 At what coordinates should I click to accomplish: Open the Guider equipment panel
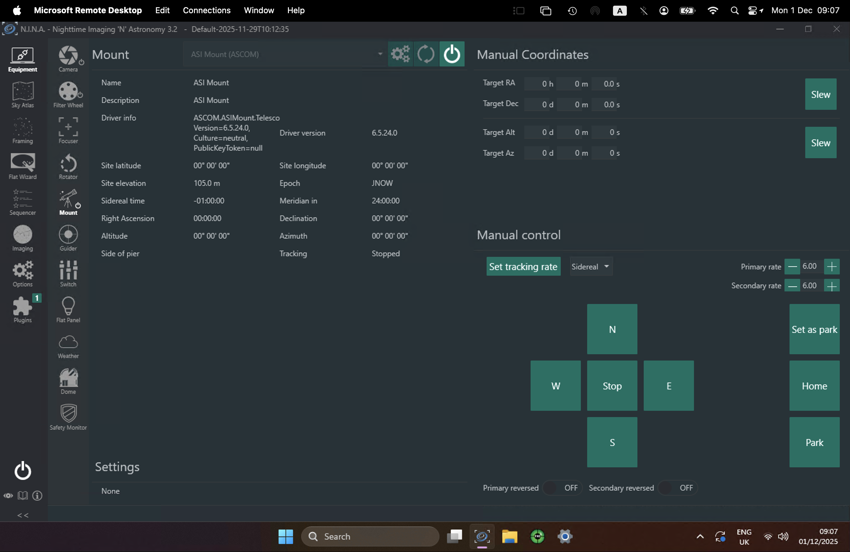point(68,237)
